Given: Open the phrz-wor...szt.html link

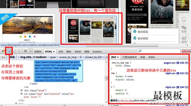Looking at the screenshot, I should pos(144,100).
